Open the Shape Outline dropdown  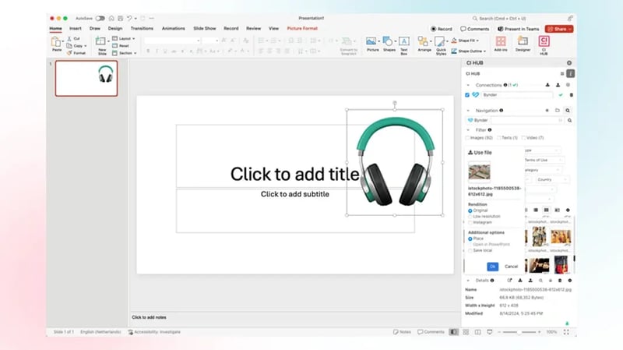(x=469, y=51)
